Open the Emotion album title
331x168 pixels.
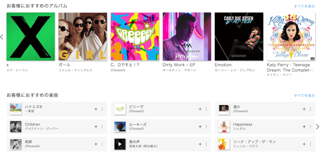pyautogui.click(x=223, y=65)
